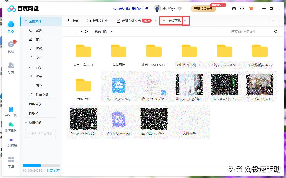Image resolution: width=286 pixels, height=178 pixels.
Task: Open the 扩容至5T upgrade link
Action: click(x=53, y=171)
